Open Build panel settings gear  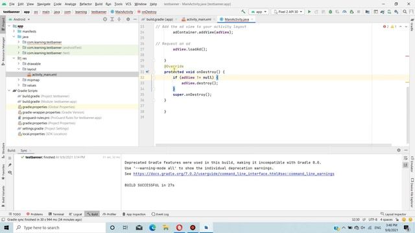[399, 150]
